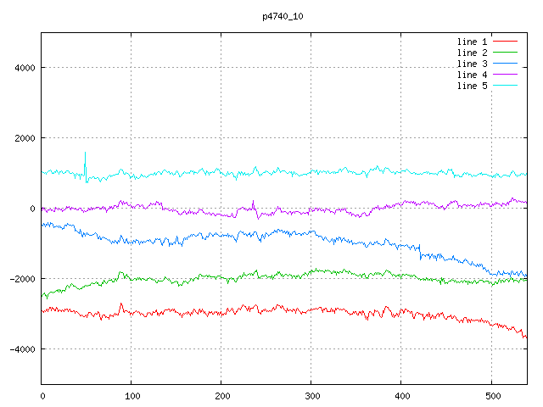543x407 pixels.
Task: Click the x-axis tick label 300
Action: pyautogui.click(x=311, y=394)
